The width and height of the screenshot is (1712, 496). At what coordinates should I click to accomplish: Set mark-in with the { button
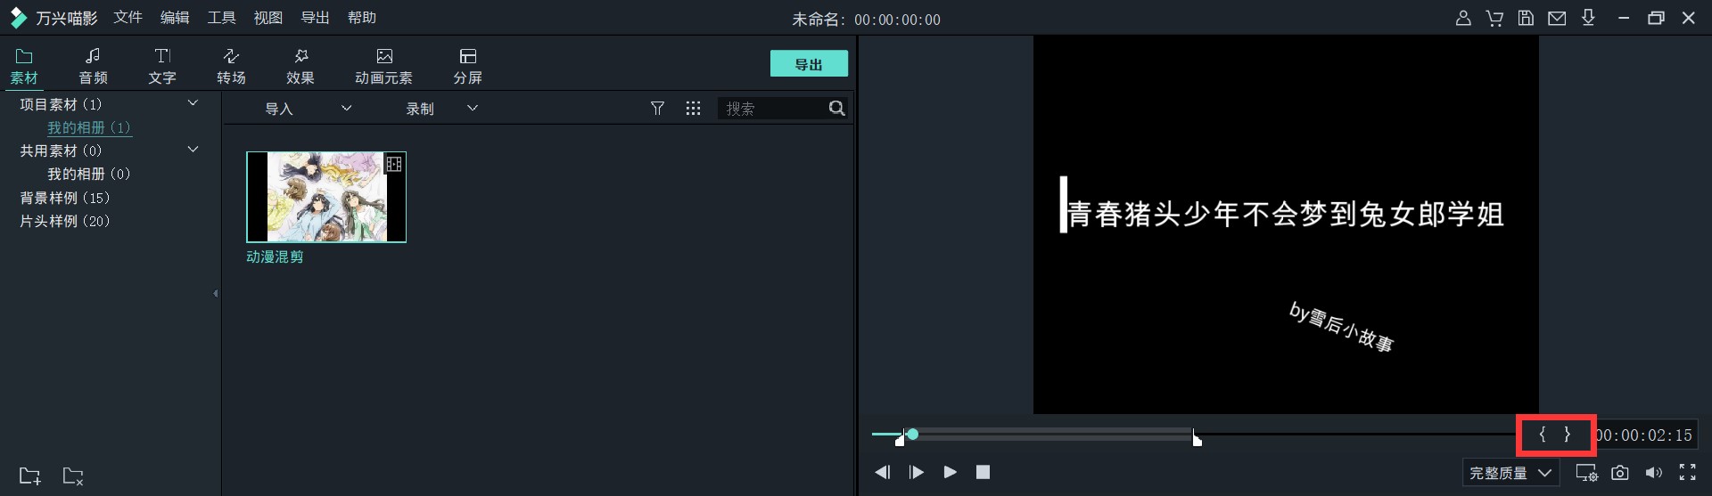pyautogui.click(x=1542, y=435)
